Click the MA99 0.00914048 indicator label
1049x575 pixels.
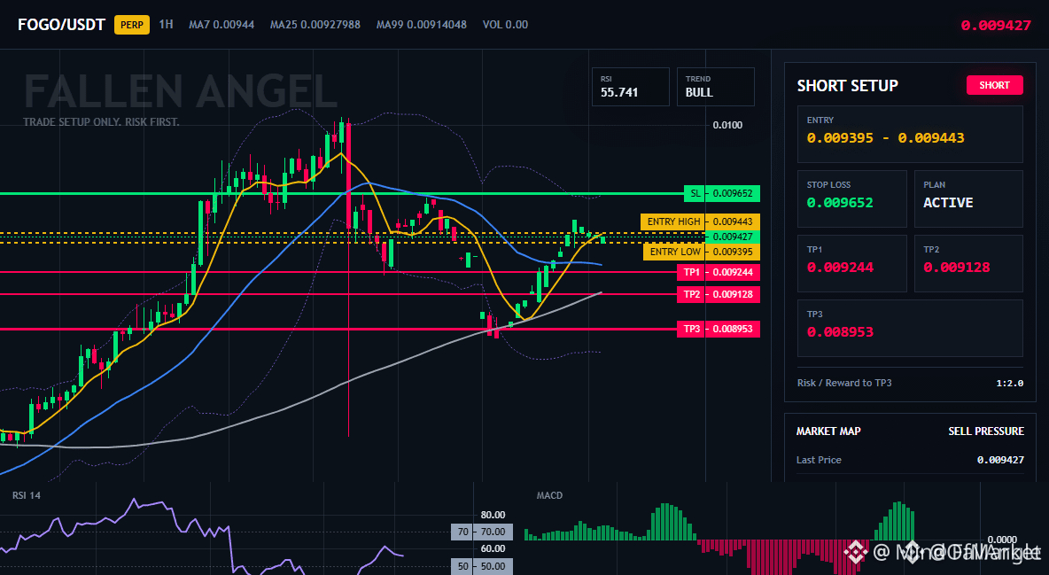coord(422,25)
